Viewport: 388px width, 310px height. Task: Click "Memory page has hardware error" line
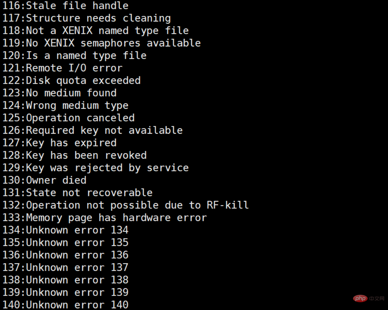(104, 217)
